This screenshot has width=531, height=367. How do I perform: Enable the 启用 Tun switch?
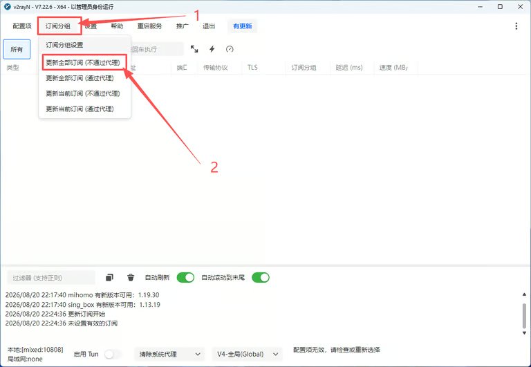point(113,354)
